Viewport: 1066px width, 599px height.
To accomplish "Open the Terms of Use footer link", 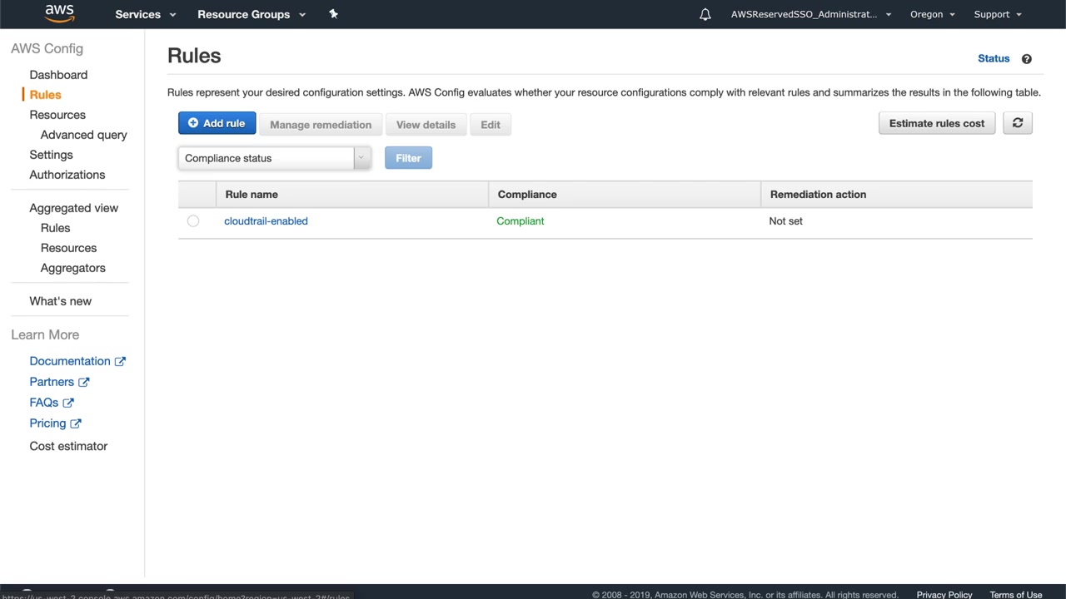I will click(1016, 595).
